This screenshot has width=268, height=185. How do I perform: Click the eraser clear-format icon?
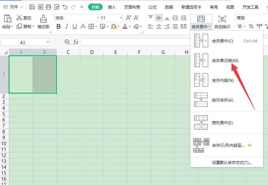136,26
